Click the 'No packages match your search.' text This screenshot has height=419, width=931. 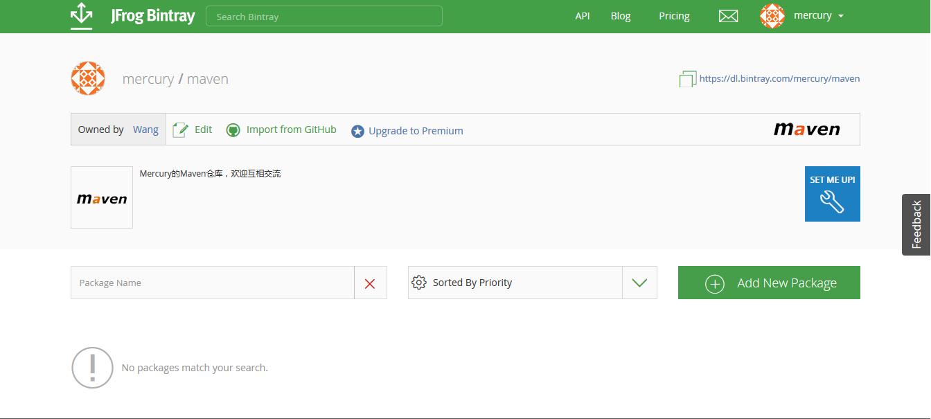[195, 368]
